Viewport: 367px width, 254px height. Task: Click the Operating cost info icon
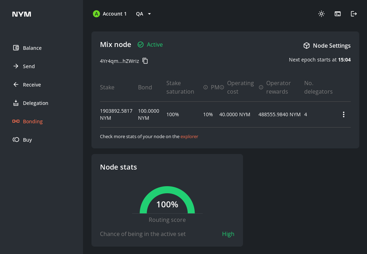click(x=222, y=87)
